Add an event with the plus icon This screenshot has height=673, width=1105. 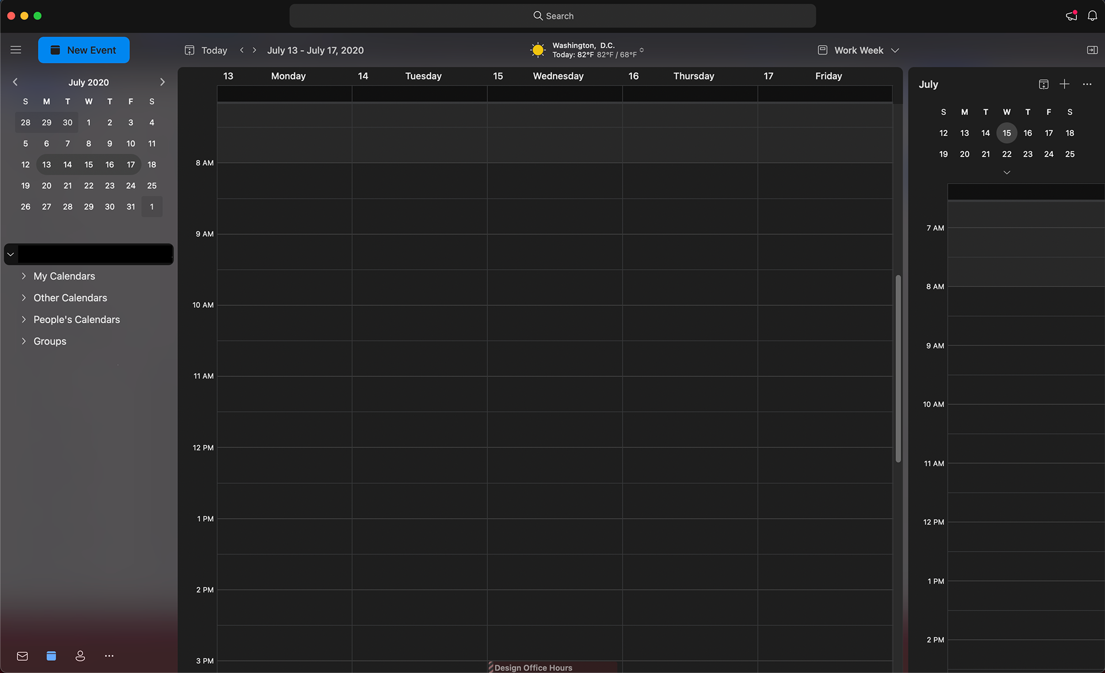click(1064, 85)
